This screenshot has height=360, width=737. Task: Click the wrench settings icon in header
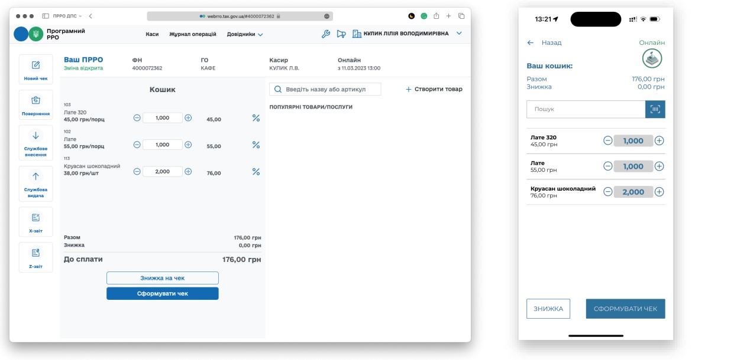click(326, 34)
